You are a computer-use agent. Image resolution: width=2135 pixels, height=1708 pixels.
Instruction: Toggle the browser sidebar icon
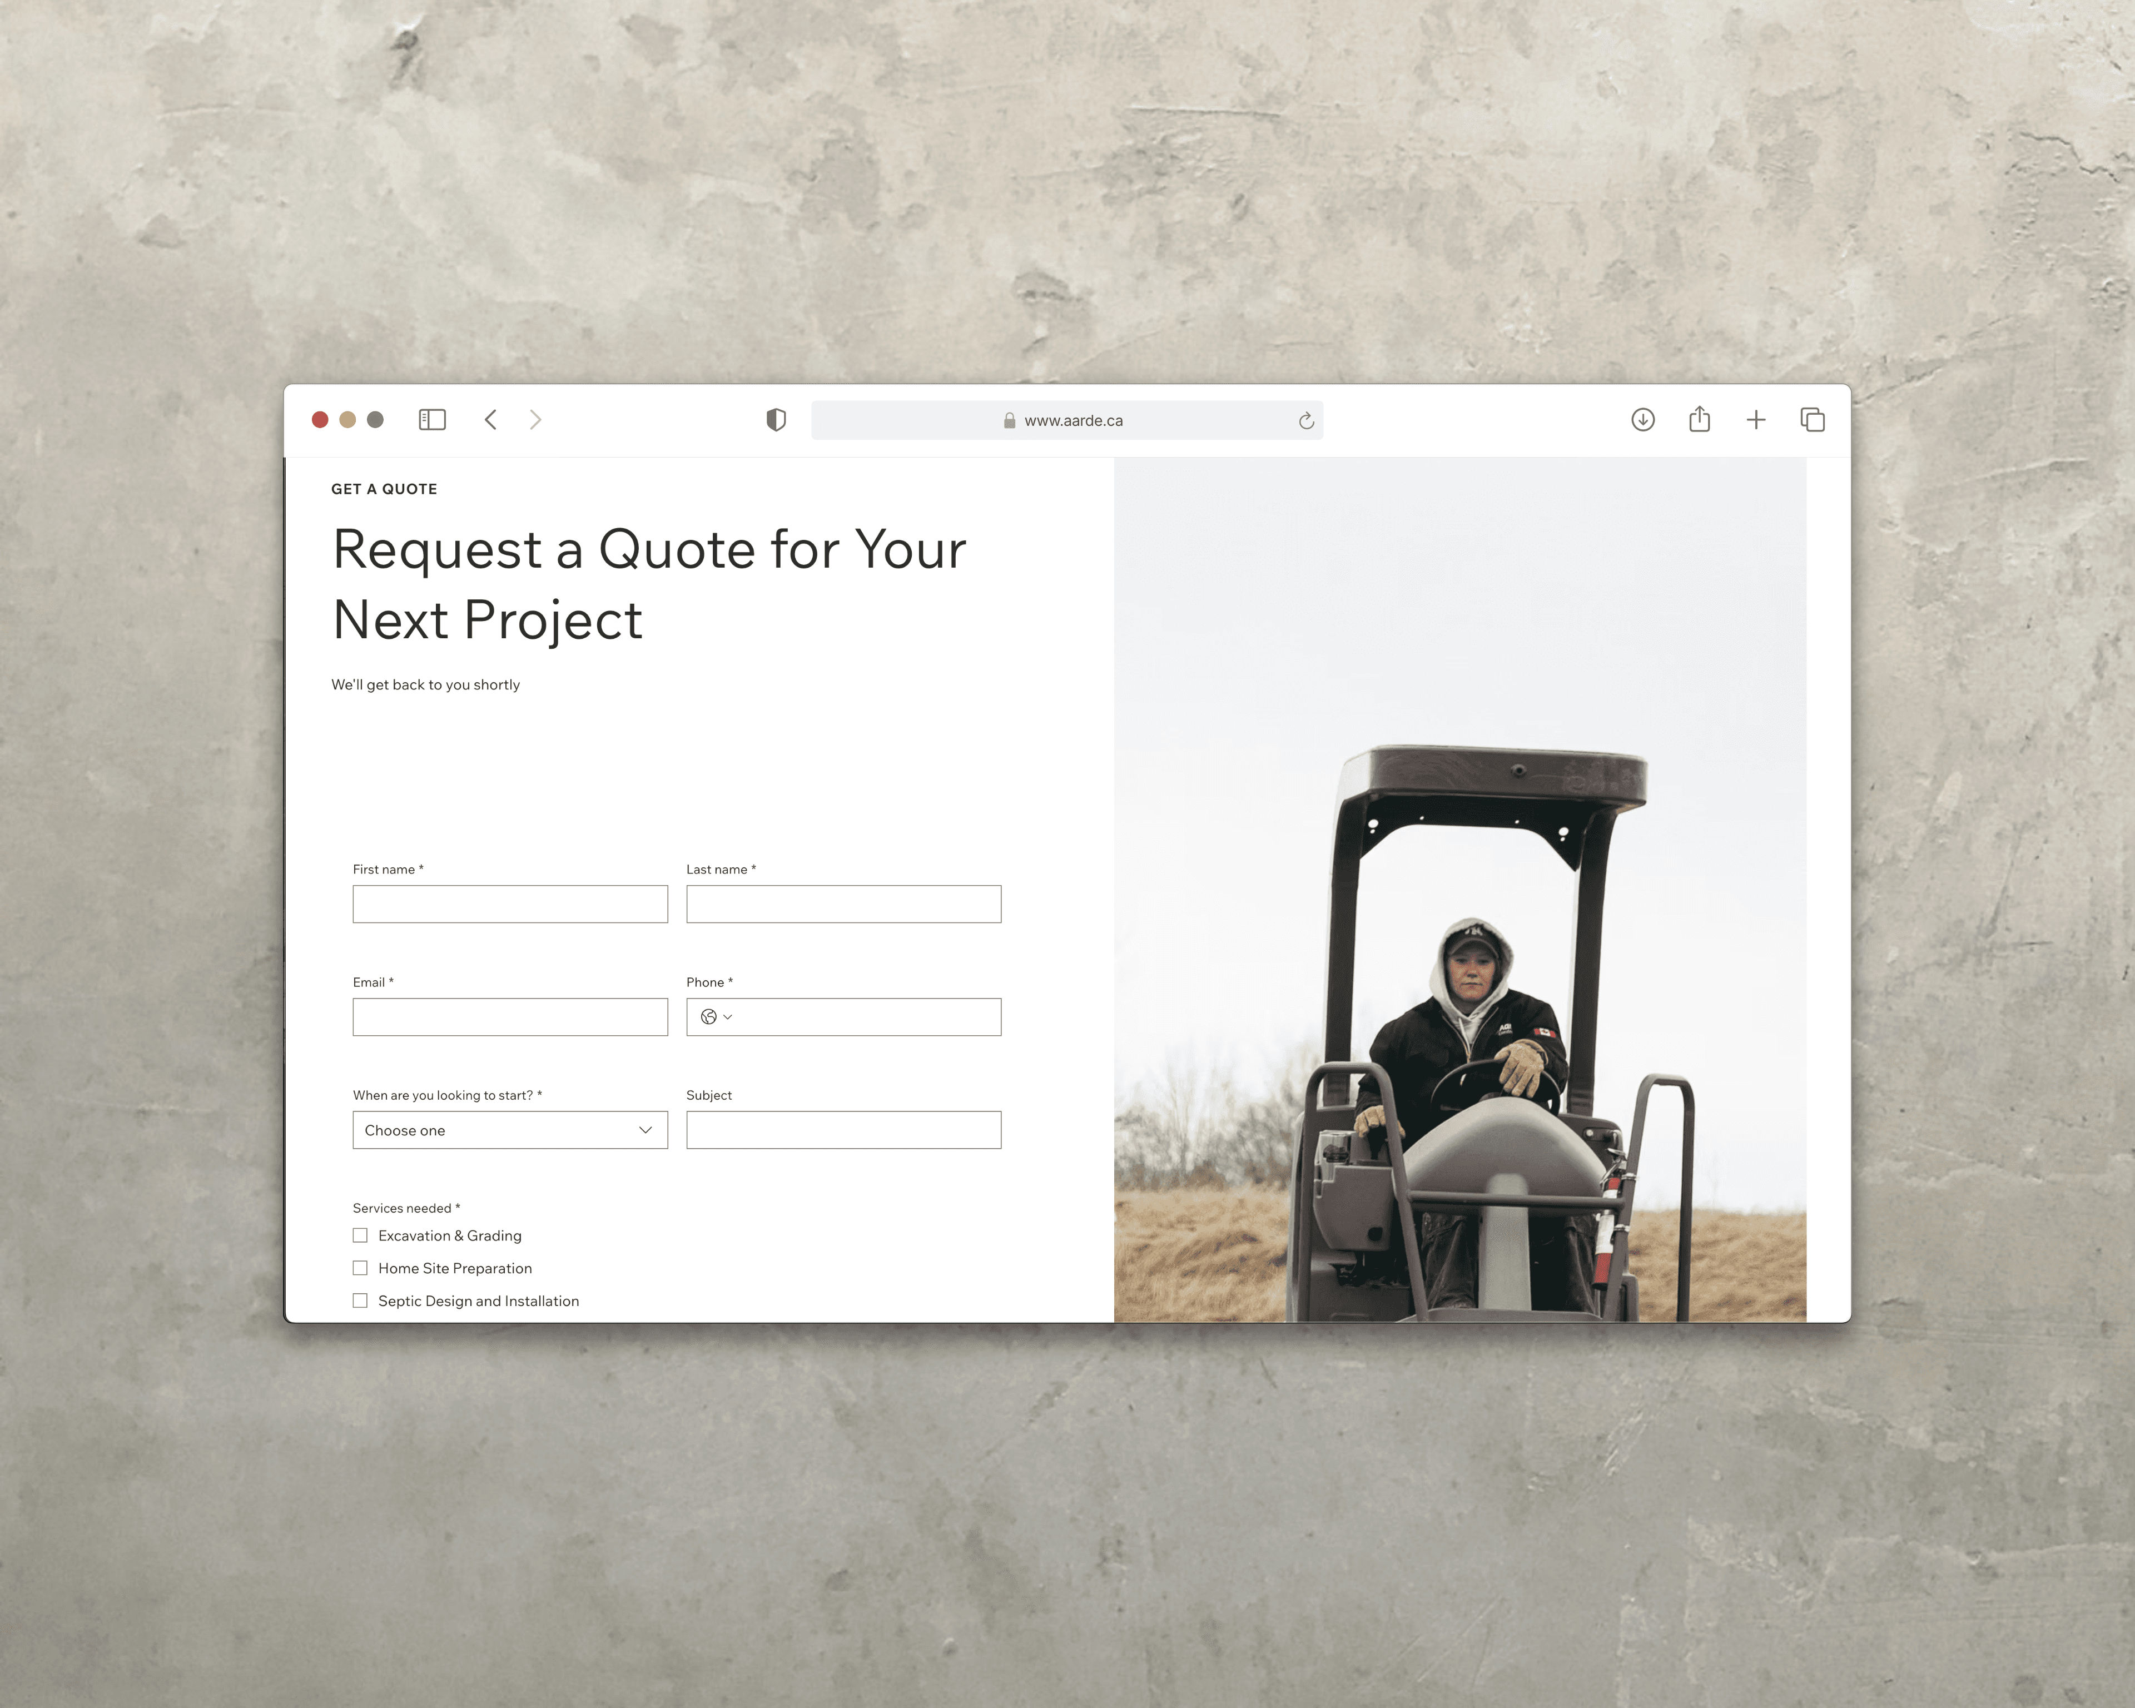[432, 420]
